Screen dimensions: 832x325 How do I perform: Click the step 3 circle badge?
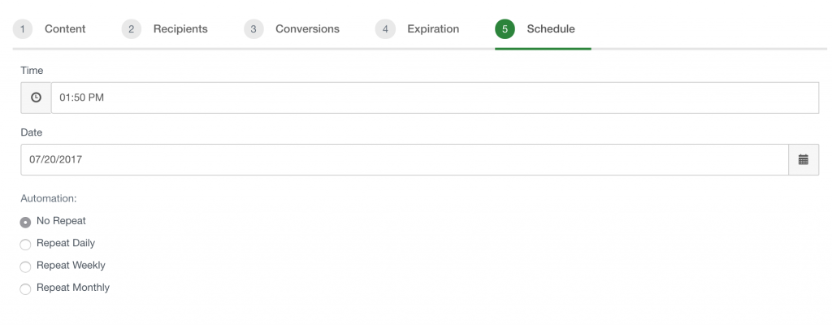pos(253,29)
